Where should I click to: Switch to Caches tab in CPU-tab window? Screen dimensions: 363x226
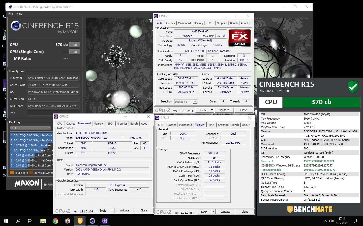171,23
